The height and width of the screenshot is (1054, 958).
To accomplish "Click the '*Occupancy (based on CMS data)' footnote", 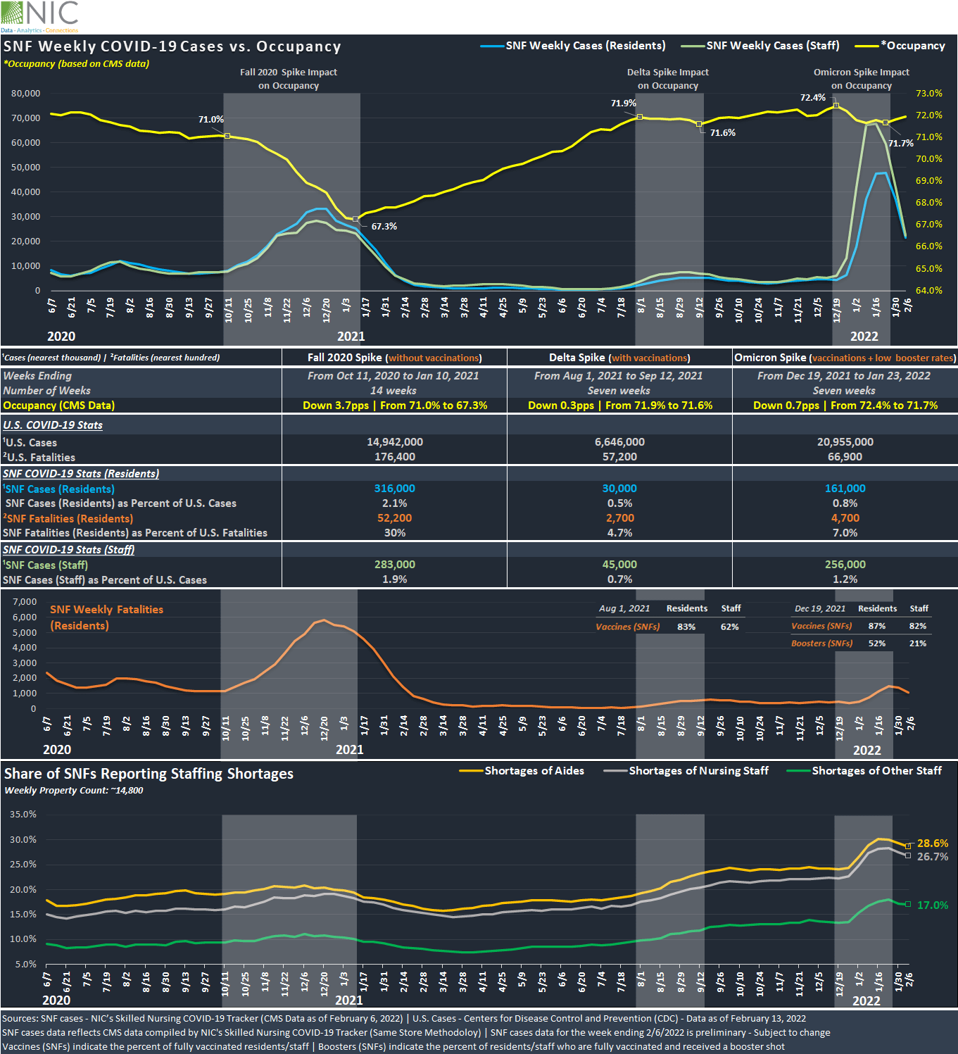I will tap(76, 63).
